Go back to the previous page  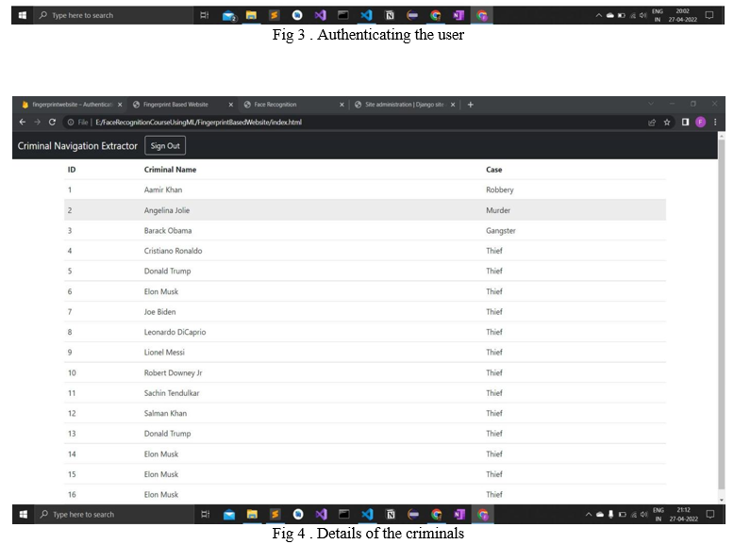coord(22,122)
